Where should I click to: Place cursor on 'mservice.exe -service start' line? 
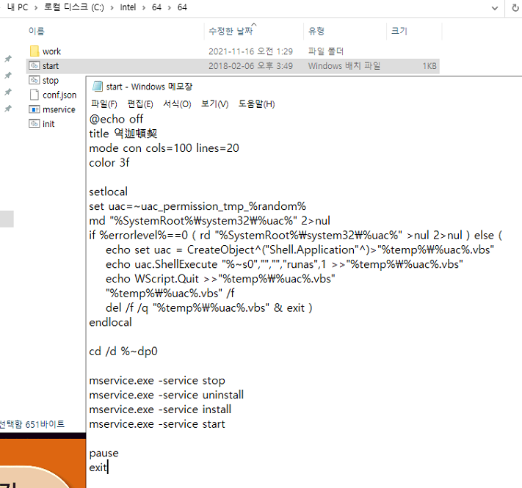[x=157, y=424]
